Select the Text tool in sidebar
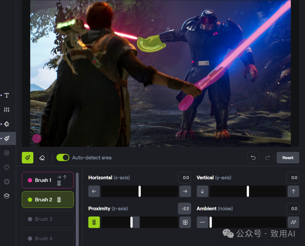The image size is (305, 246). [x=7, y=95]
